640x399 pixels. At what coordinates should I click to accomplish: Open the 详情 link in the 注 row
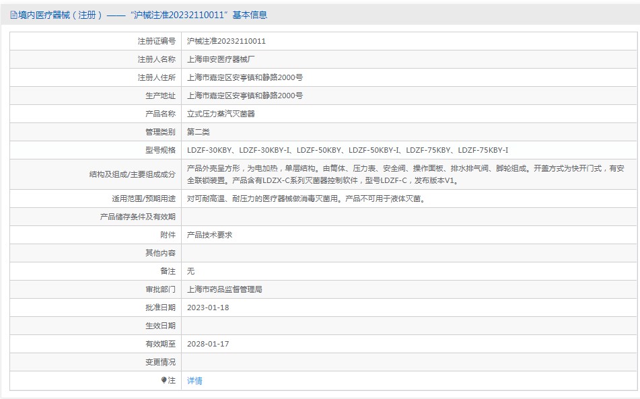(194, 381)
